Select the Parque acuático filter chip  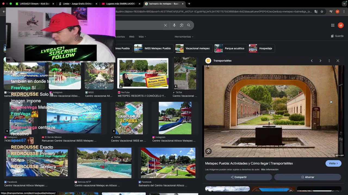tap(231, 48)
